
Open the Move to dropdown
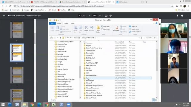click(75, 29)
